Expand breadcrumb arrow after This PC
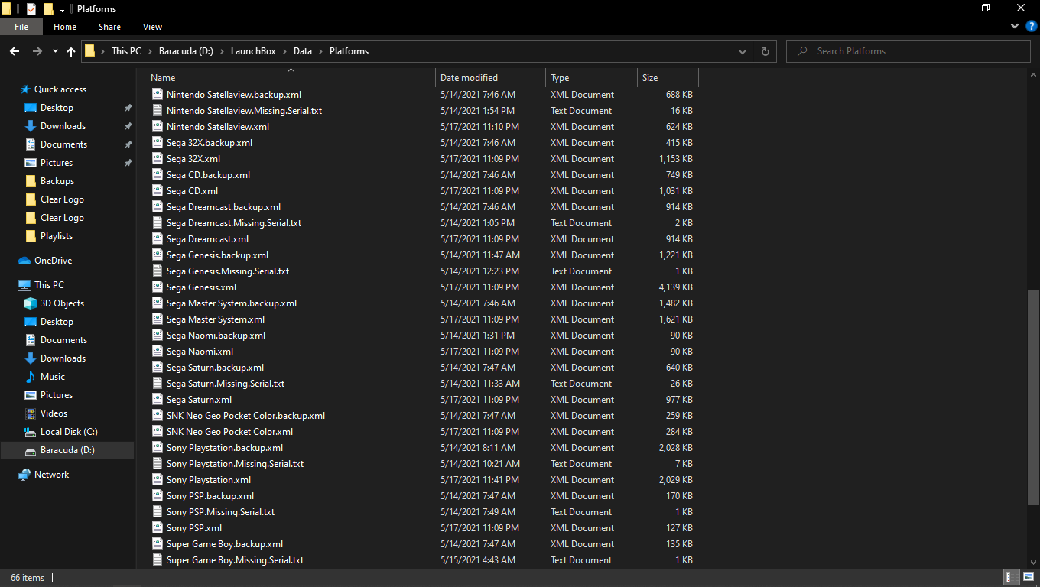Viewport: 1040px width, 587px height. 150,51
